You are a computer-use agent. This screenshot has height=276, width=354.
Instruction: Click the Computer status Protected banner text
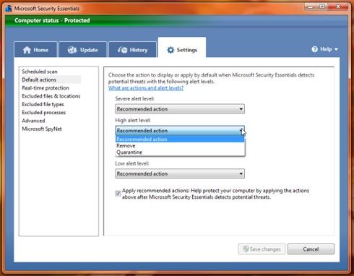pyautogui.click(x=52, y=20)
